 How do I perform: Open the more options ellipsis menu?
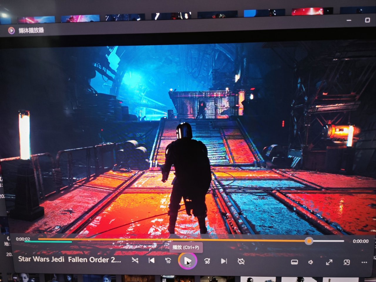pos(364,262)
